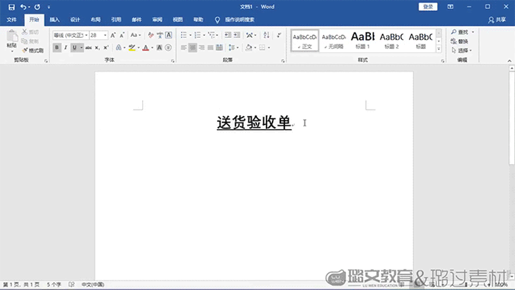Open the font size dropdown showing 28
515x290 pixels.
(x=105, y=35)
